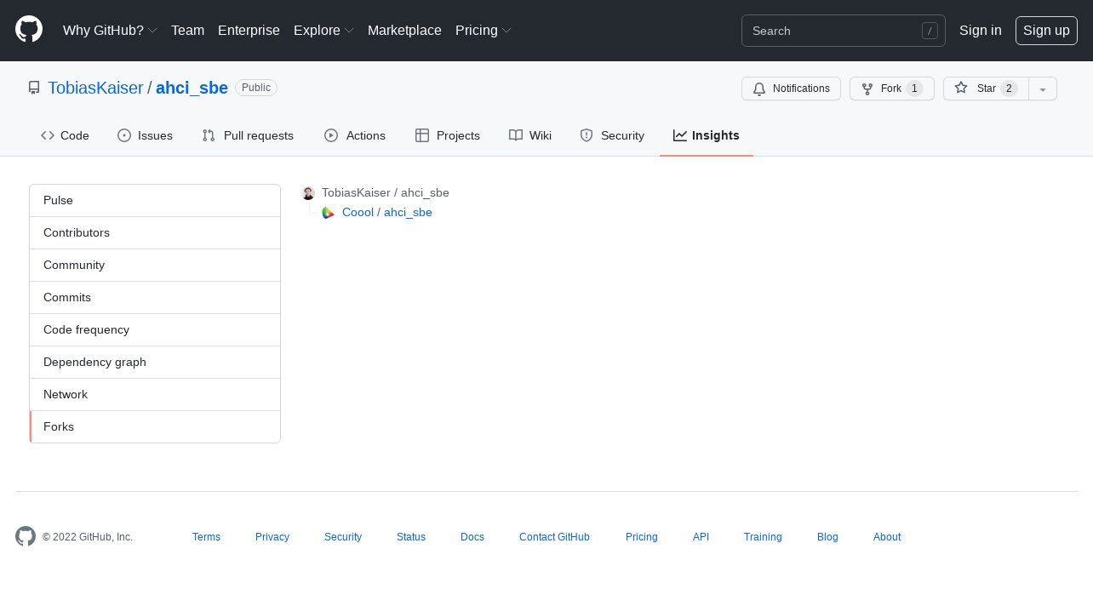Viewport: 1093px width, 589px height.
Task: Open the footer Pricing link
Action: 642,537
